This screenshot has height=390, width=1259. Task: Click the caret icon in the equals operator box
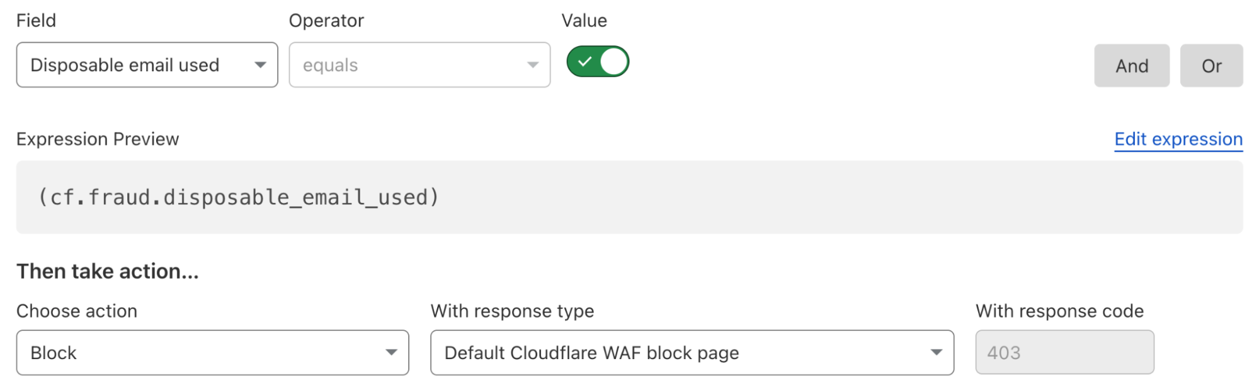coord(533,65)
